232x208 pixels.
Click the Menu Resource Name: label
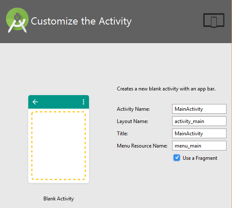pyautogui.click(x=142, y=146)
